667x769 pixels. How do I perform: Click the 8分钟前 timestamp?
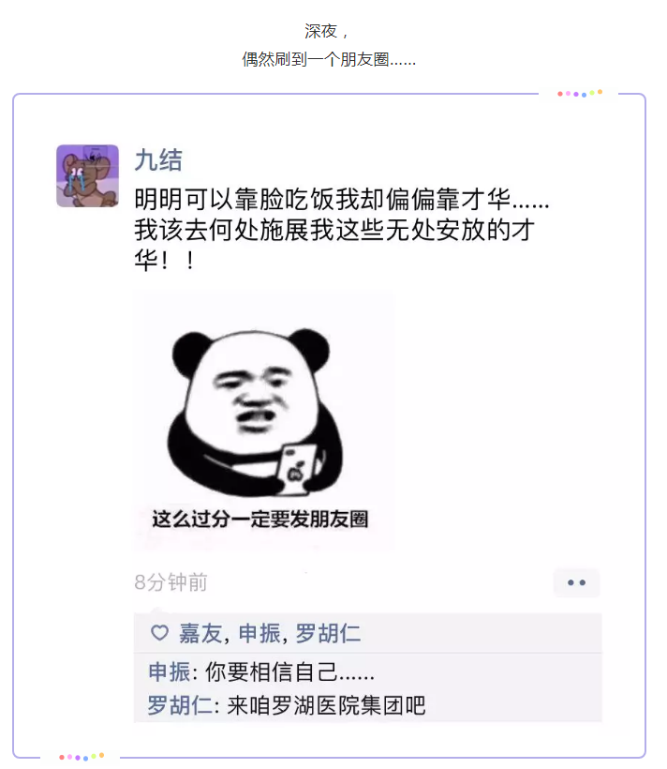pos(171,582)
